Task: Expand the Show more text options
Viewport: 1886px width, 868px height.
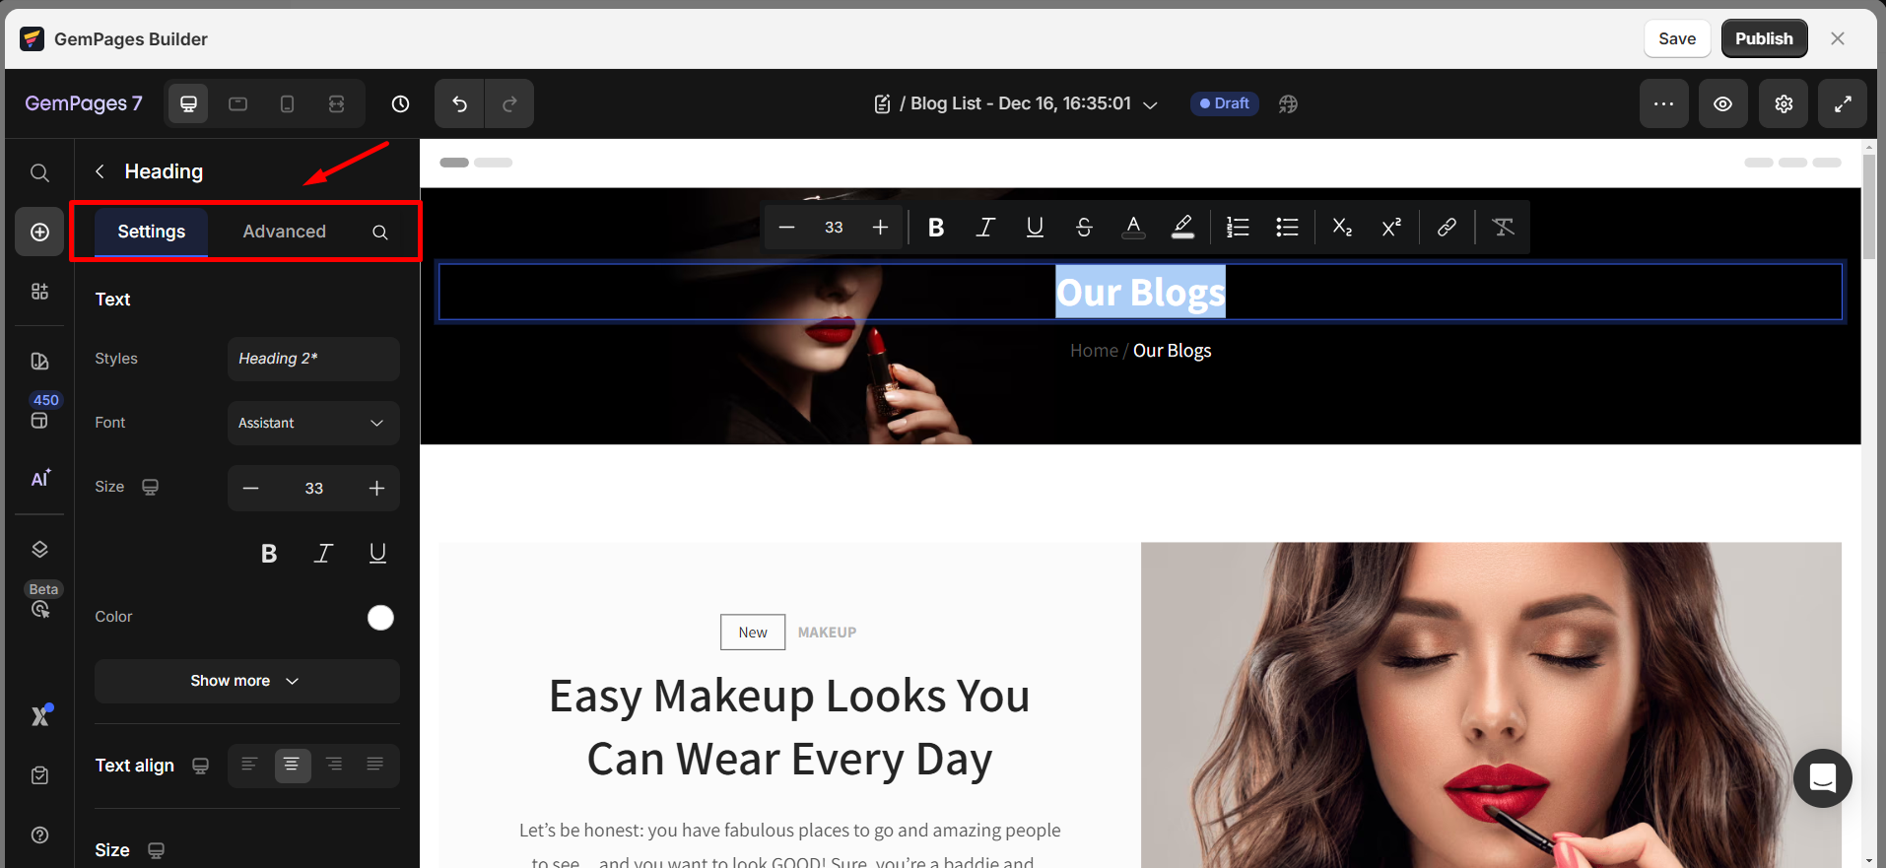Action: pyautogui.click(x=246, y=681)
